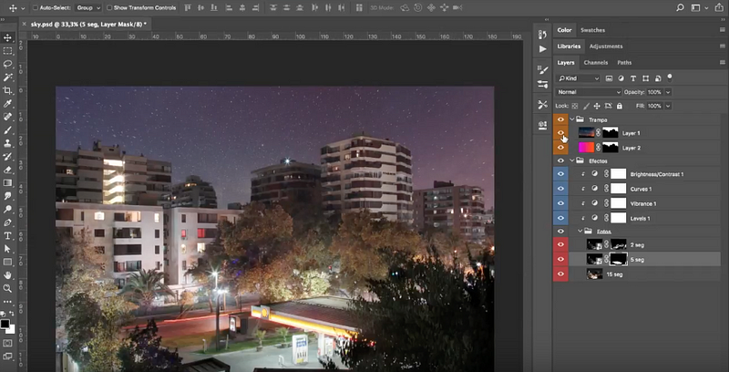Lock transparent pixels in Layers panel
The height and width of the screenshot is (372, 729).
coord(575,106)
